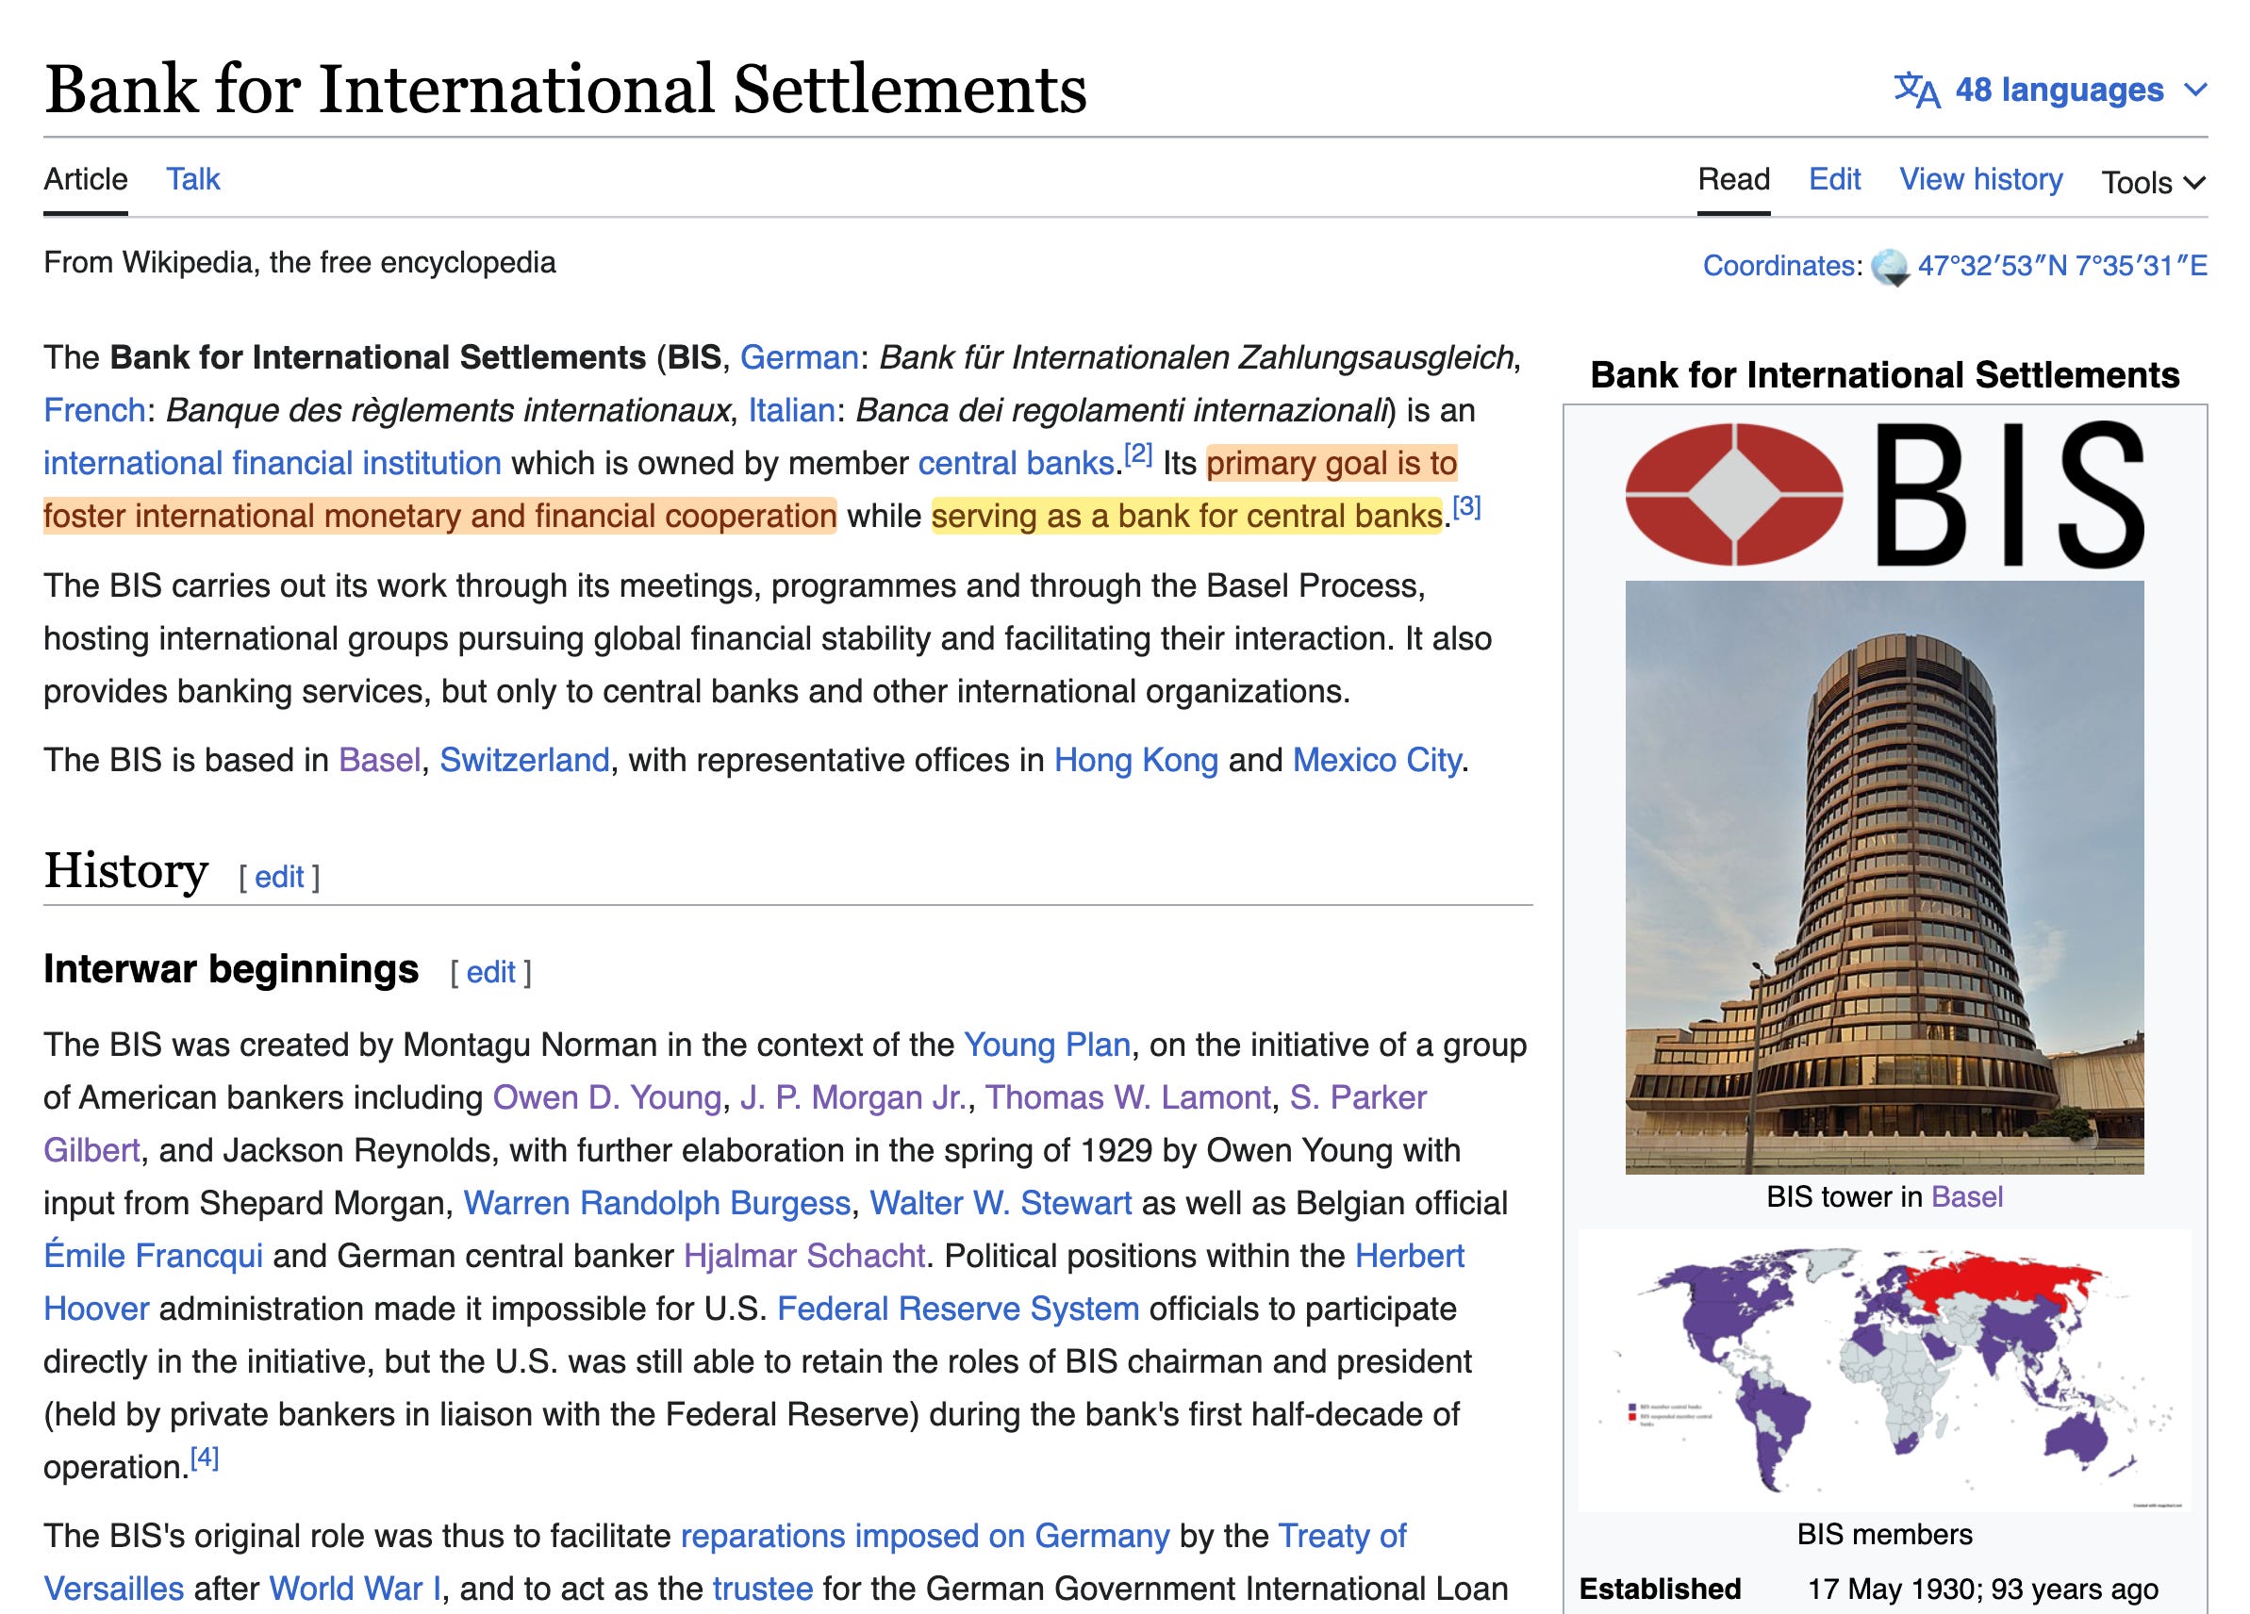Jump to citation reference [3]

[x=1467, y=507]
